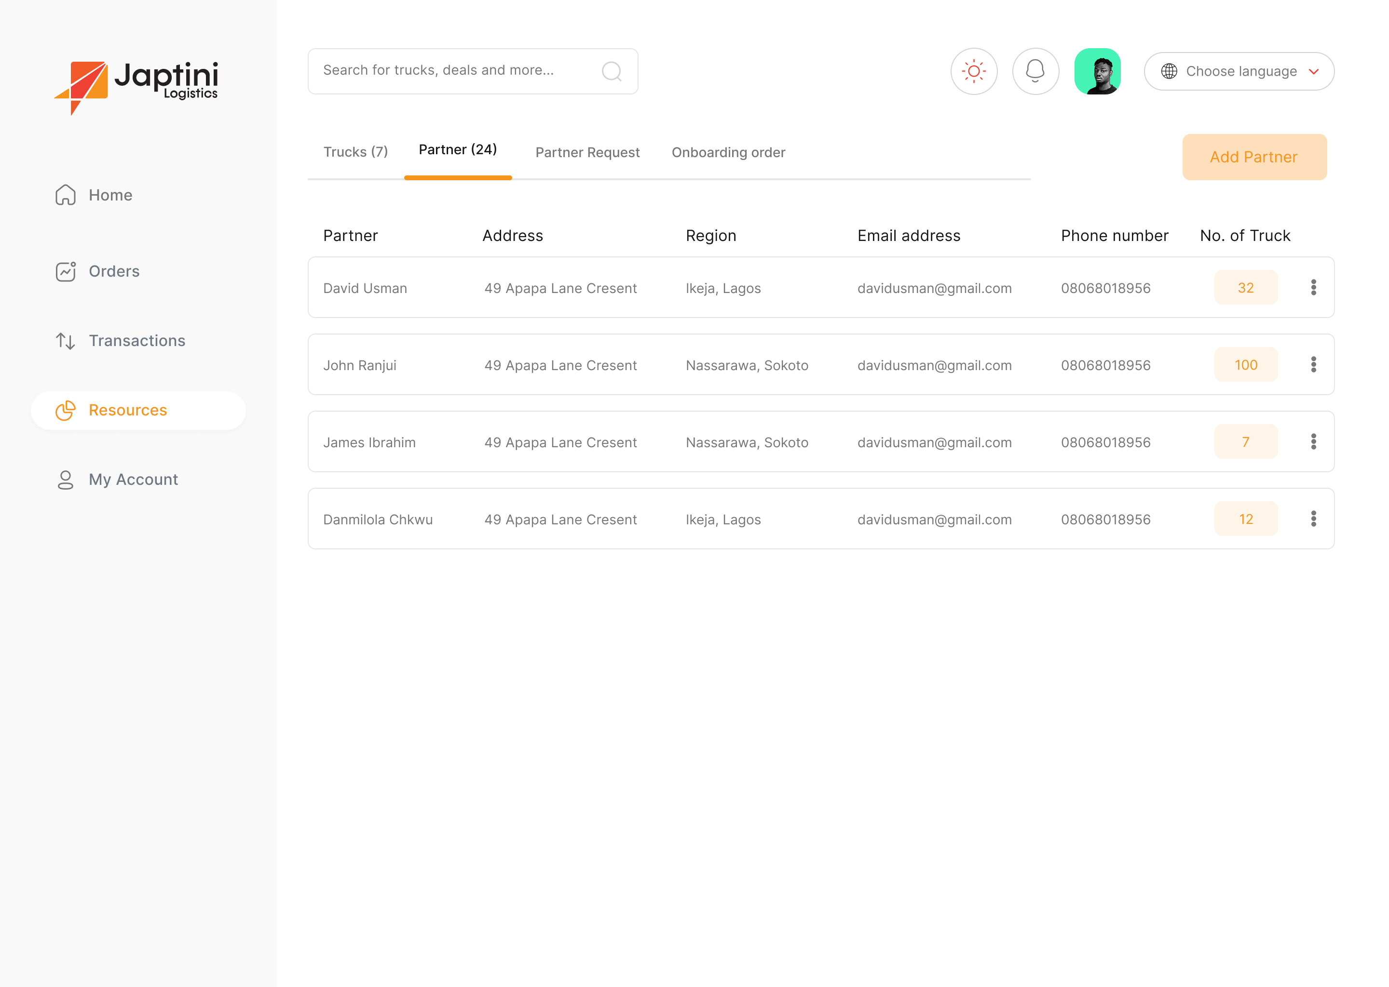
Task: Open options menu for John Ranjui
Action: pyautogui.click(x=1313, y=365)
